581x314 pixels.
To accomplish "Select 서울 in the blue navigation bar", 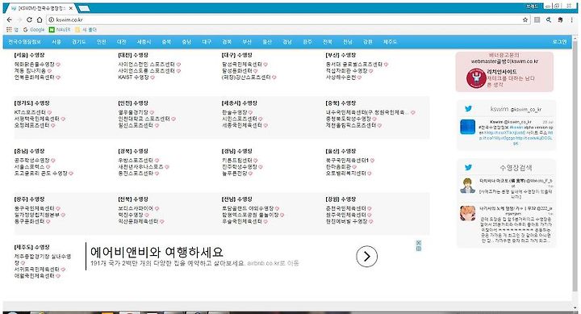I will click(x=56, y=42).
